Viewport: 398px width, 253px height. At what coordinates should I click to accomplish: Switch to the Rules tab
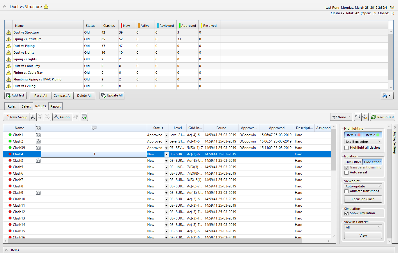coord(12,106)
